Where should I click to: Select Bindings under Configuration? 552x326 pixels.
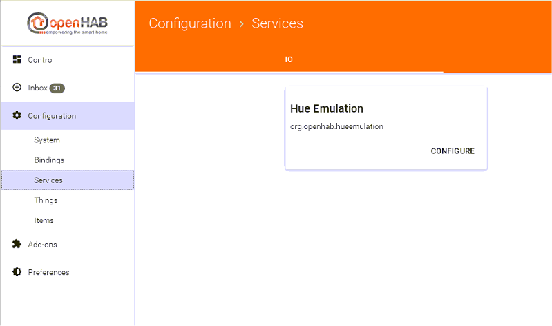49,160
